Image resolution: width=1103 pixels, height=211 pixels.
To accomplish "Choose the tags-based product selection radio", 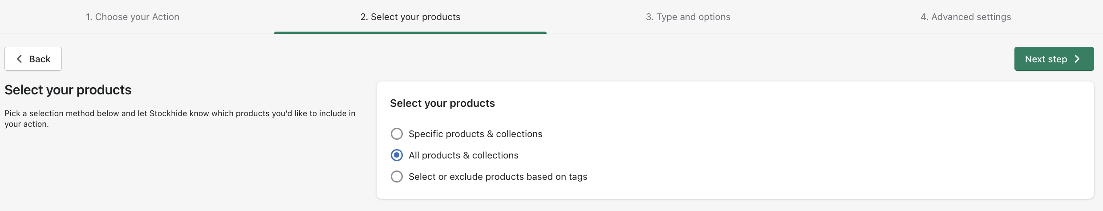I will (397, 177).
